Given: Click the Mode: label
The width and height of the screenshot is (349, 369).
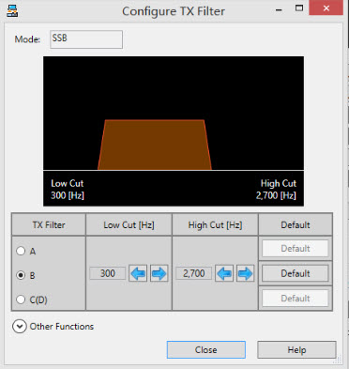Looking at the screenshot, I should (27, 39).
